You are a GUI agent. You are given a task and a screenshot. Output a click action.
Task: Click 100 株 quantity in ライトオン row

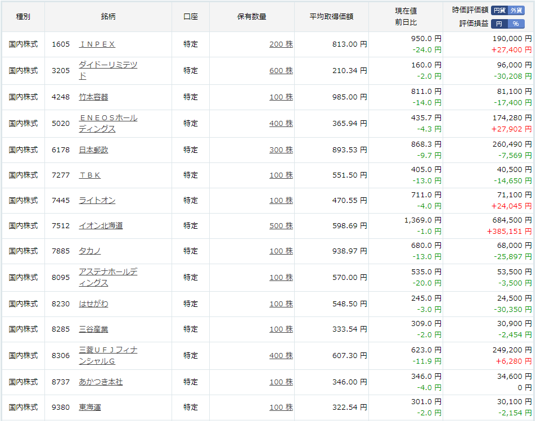coord(281,201)
